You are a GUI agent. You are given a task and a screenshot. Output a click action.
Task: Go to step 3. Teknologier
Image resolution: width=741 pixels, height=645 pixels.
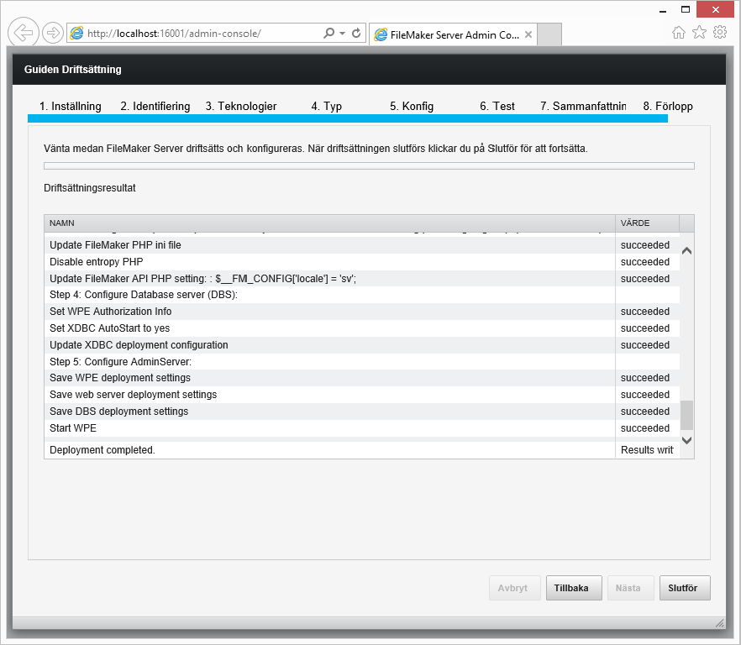[241, 107]
